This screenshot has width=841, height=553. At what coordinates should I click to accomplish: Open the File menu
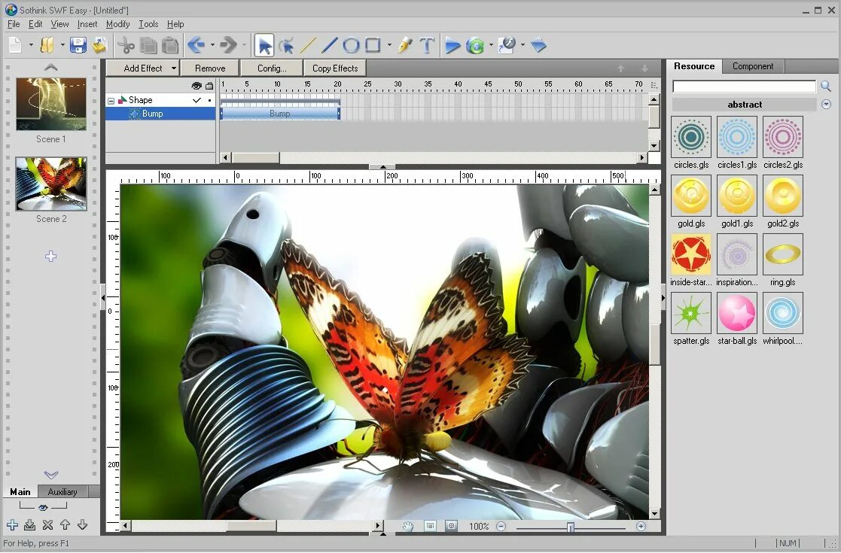tap(14, 24)
